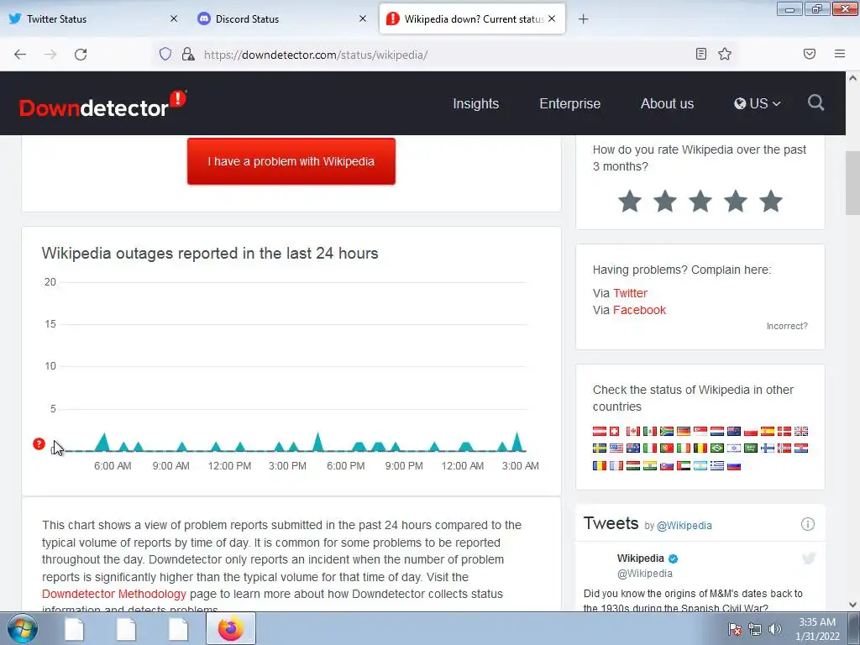Open the Downdetector Methodology link
This screenshot has height=645, width=860.
tap(114, 594)
